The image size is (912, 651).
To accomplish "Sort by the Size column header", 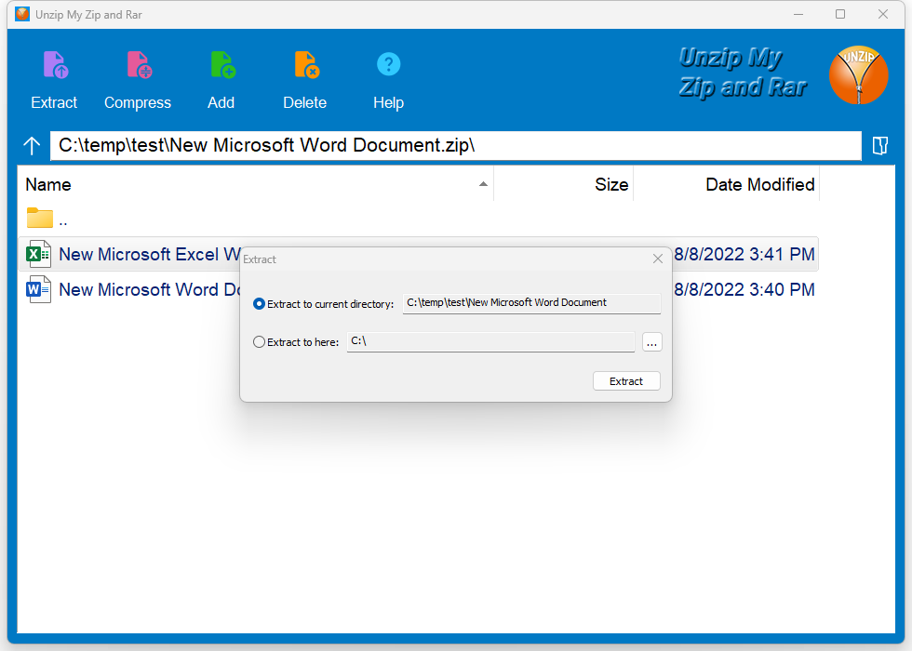I will [x=563, y=184].
